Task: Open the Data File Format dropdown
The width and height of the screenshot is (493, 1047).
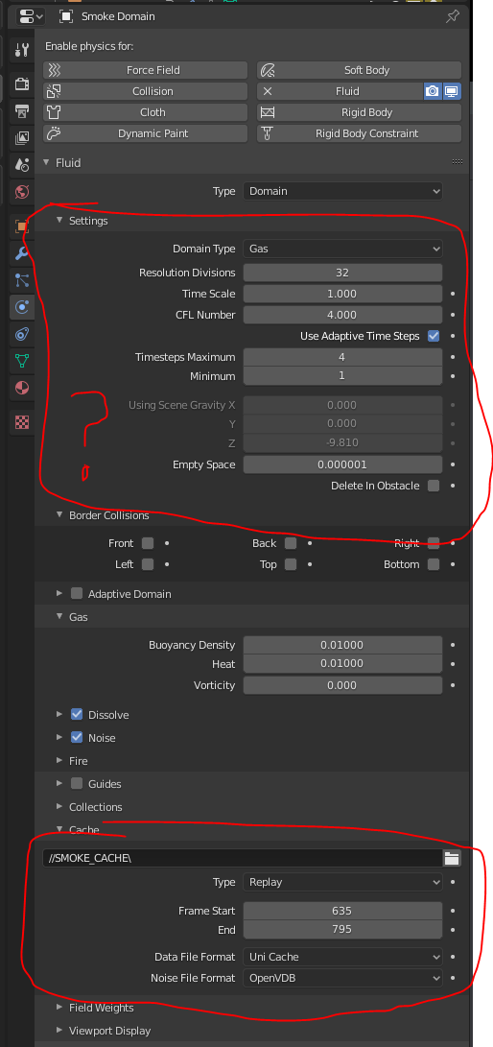Action: (x=342, y=957)
